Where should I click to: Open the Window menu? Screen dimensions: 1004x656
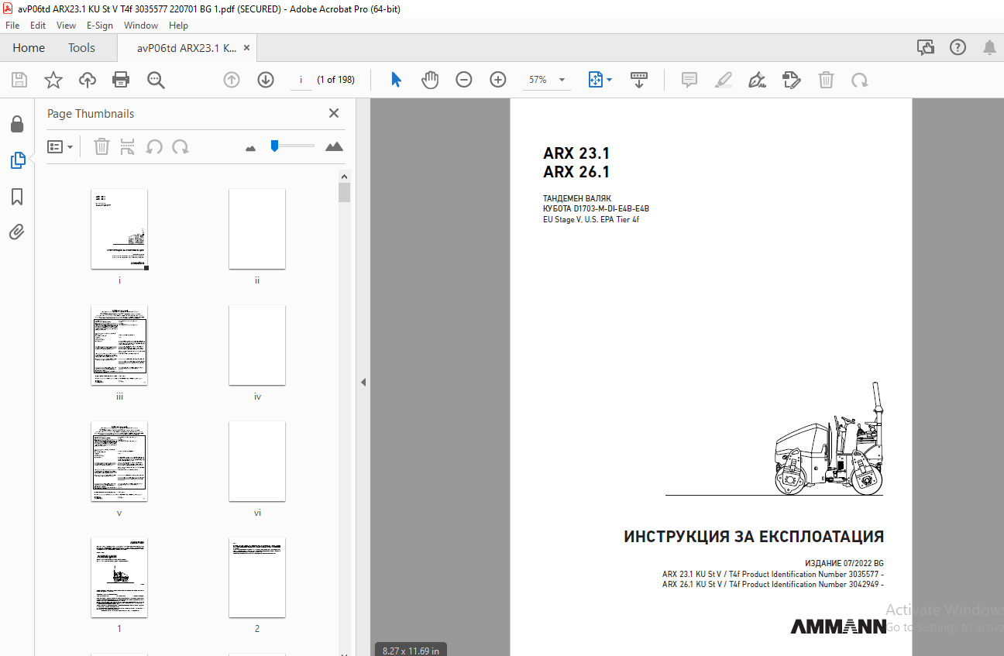141,26
